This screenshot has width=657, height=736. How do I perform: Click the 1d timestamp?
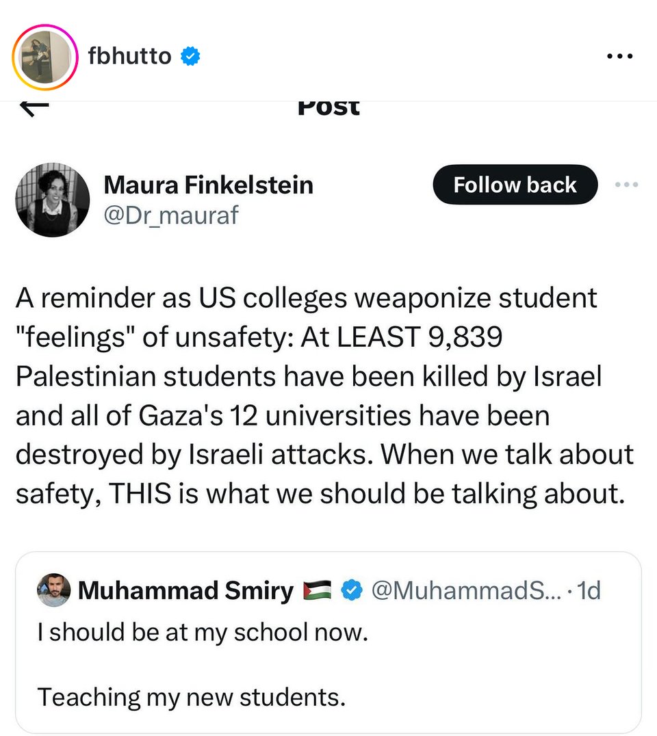tap(589, 589)
